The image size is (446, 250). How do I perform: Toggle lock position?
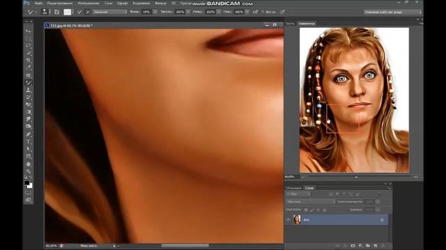point(318,210)
